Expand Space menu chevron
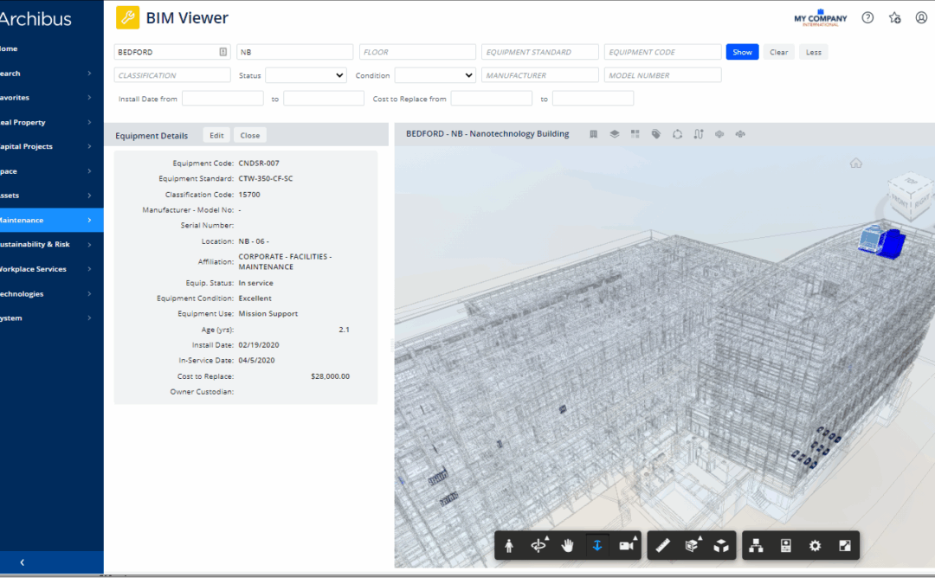This screenshot has height=584, width=935. click(89, 171)
